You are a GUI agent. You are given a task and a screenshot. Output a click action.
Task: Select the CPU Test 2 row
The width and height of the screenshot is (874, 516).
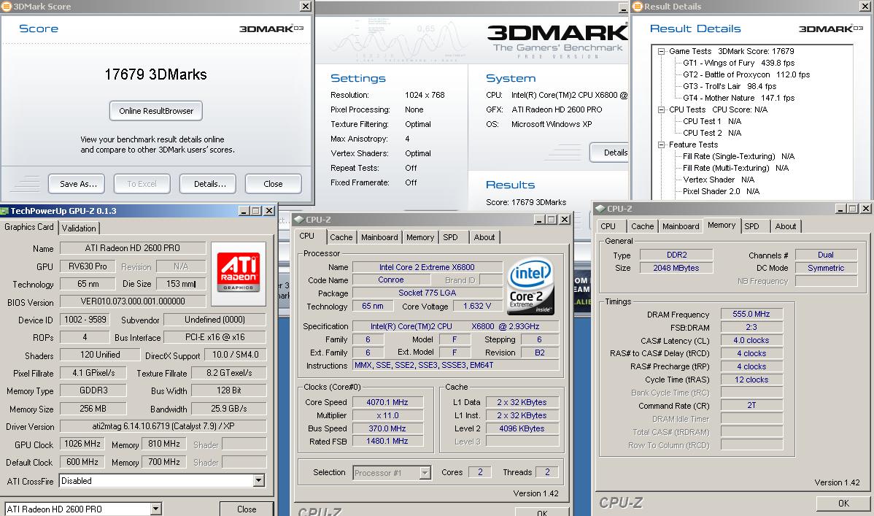[712, 134]
